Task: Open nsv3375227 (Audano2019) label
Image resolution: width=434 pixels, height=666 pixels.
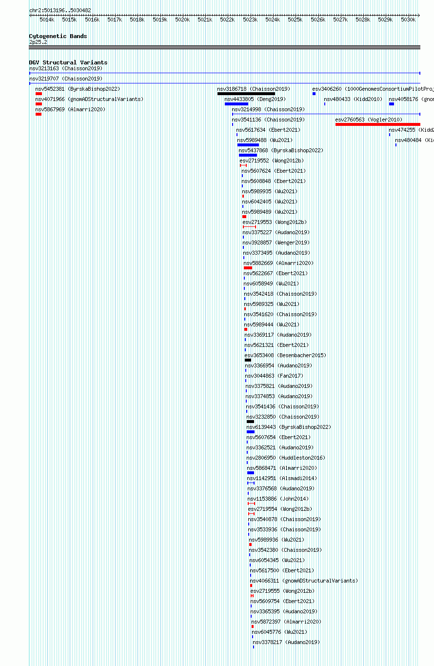Action: 276,232
